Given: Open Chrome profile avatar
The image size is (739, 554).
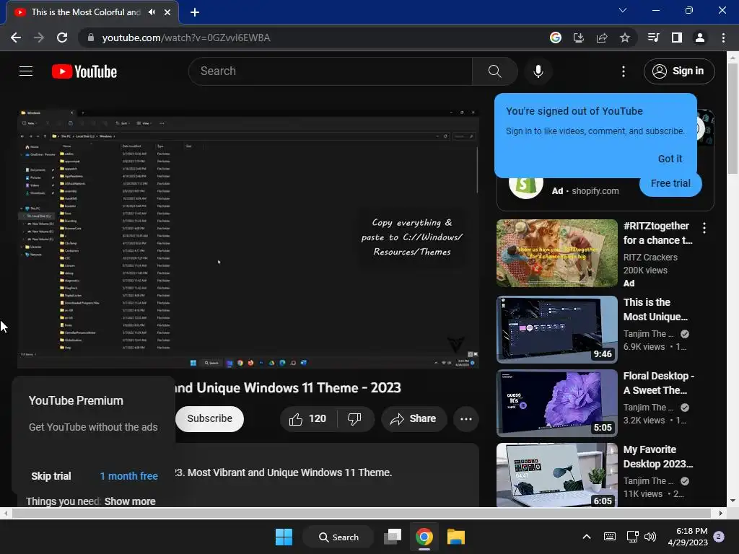Looking at the screenshot, I should tap(700, 38).
